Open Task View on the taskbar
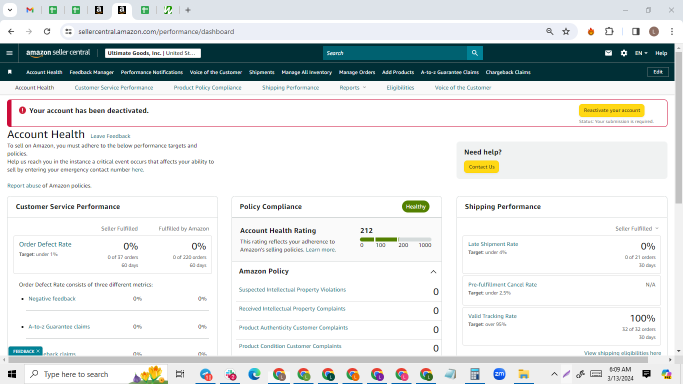 180,374
